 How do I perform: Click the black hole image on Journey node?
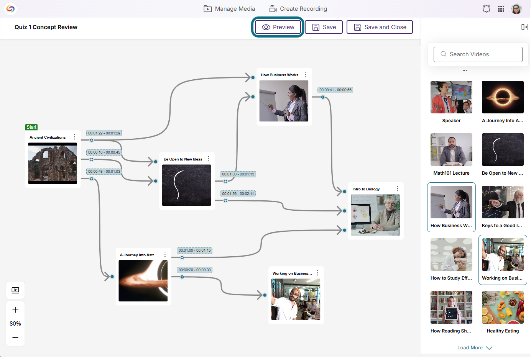tap(143, 281)
